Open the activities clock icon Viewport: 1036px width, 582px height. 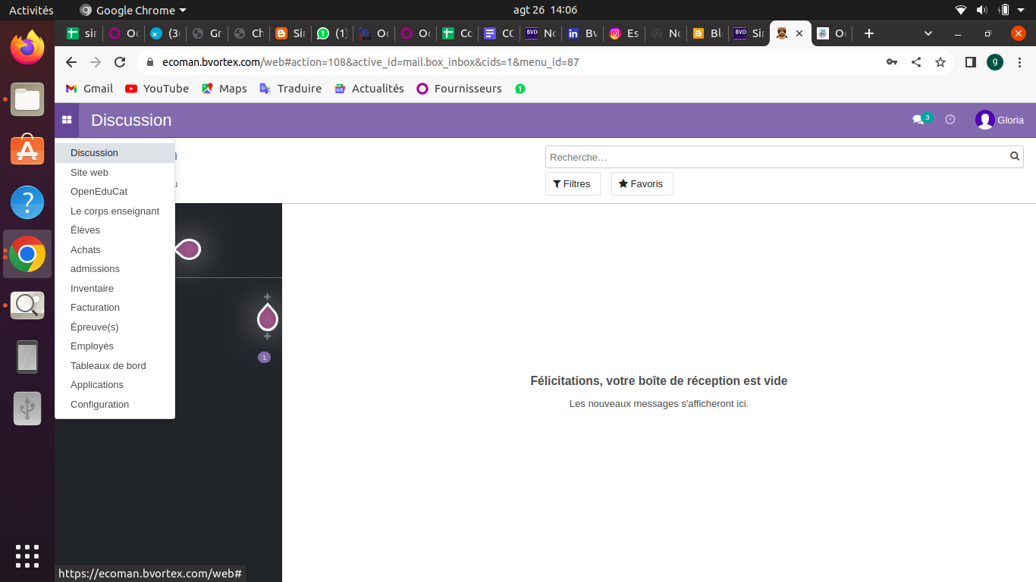[950, 120]
